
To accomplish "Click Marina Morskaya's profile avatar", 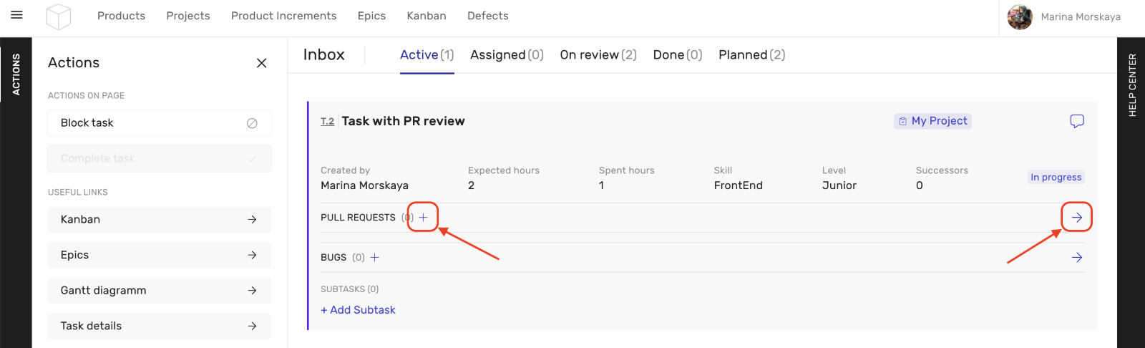I will click(1020, 17).
